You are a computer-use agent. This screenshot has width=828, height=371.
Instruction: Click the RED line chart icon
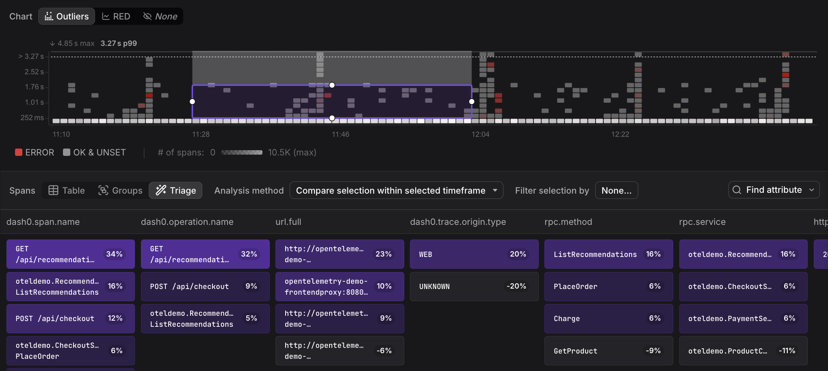coord(106,16)
